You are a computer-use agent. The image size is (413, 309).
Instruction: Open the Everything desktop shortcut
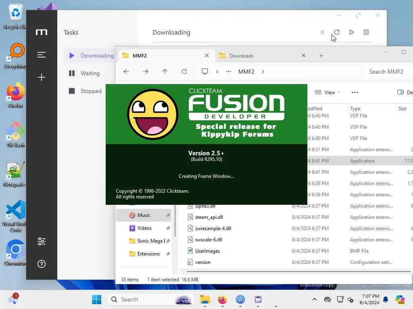pyautogui.click(x=15, y=56)
